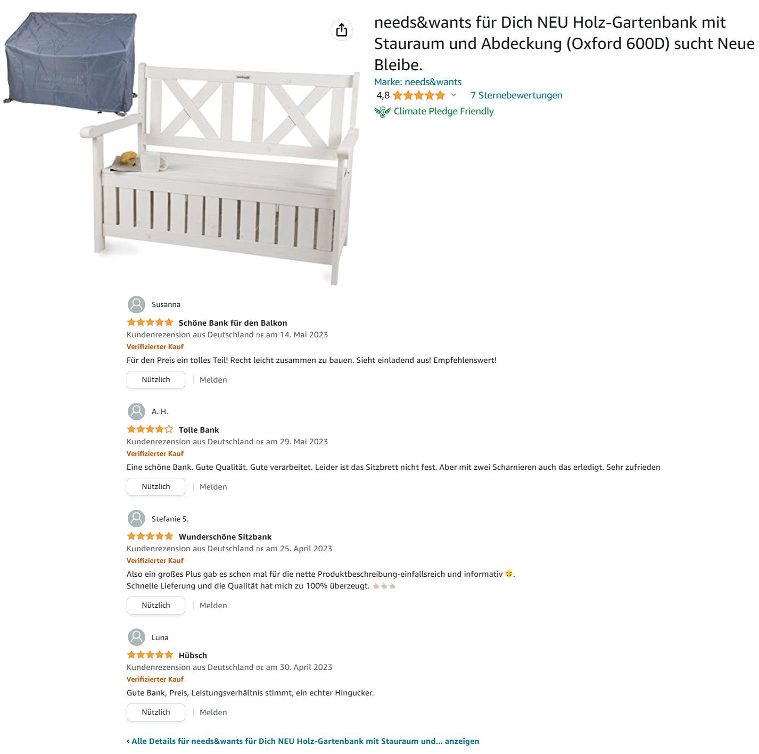Mark A. H.'s review as Nützlich

click(x=156, y=487)
